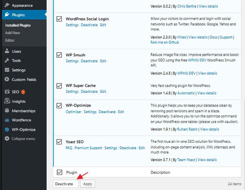Open WP Super Cache Settings link
Viewport: 245px width, 190px height.
[x=72, y=92]
